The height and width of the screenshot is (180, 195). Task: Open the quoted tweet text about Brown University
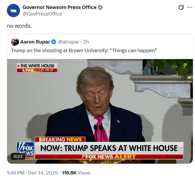click(84, 51)
